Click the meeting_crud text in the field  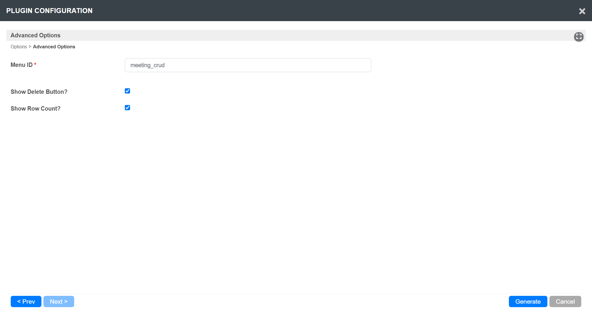point(147,65)
